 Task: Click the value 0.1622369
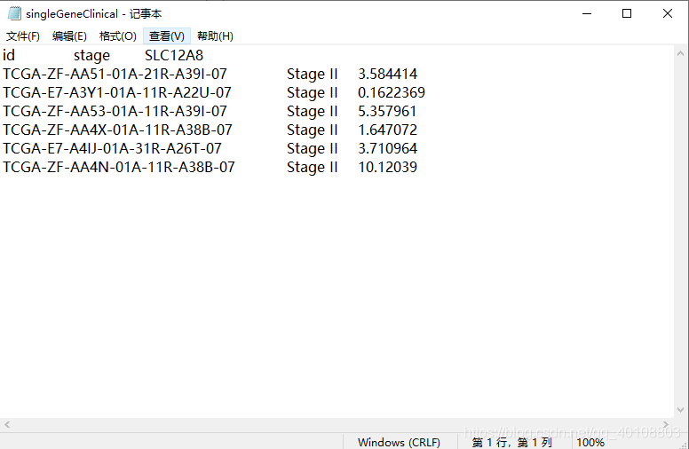[392, 92]
